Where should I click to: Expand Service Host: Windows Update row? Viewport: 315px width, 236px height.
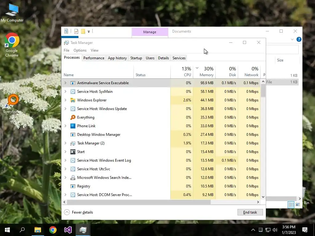coord(65,108)
